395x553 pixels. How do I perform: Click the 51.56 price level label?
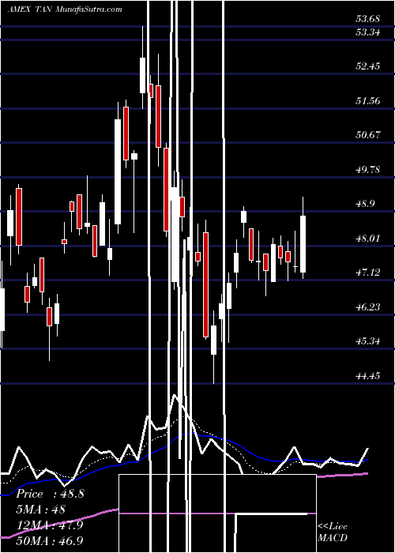[x=368, y=101]
